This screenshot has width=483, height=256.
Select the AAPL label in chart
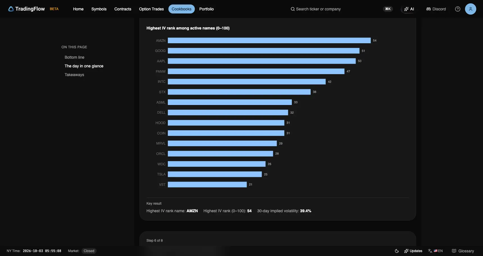click(161, 61)
